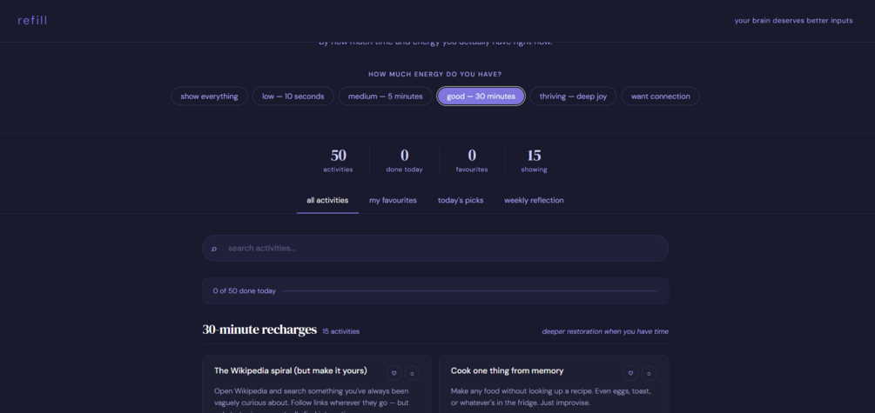Screen dimensions: 875x413
Task: Select 'good — 30 minutes' energy pill
Action: 481,97
